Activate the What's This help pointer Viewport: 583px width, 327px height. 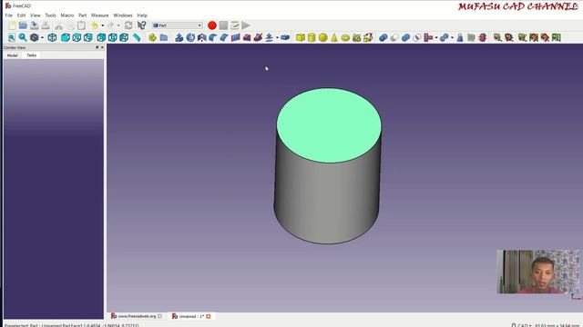pos(142,25)
